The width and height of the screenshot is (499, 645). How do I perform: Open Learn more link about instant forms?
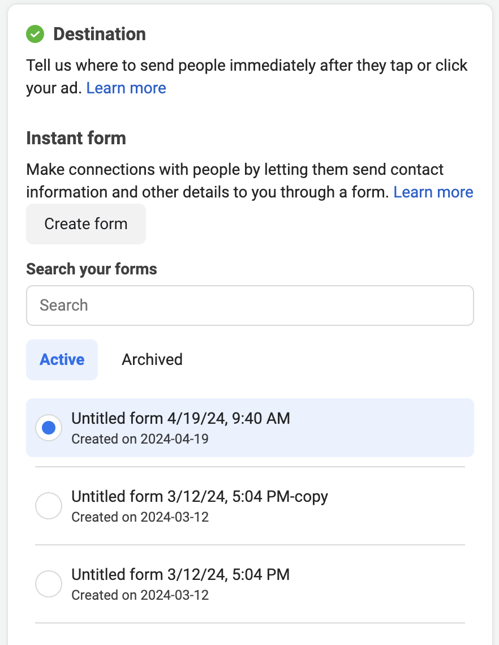pos(433,192)
